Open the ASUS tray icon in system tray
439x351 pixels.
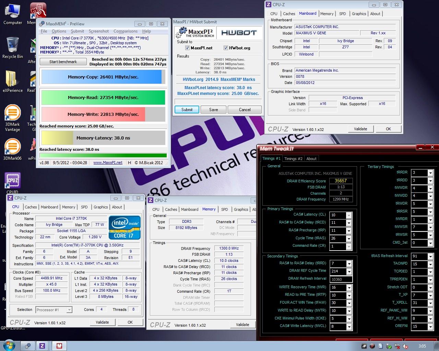tap(364, 346)
